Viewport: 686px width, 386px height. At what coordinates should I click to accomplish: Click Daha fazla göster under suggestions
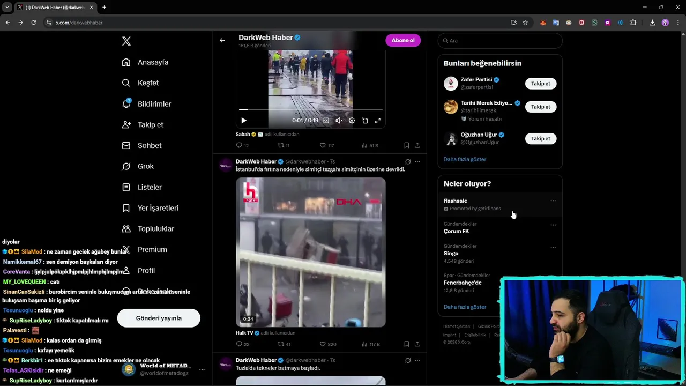(x=465, y=159)
